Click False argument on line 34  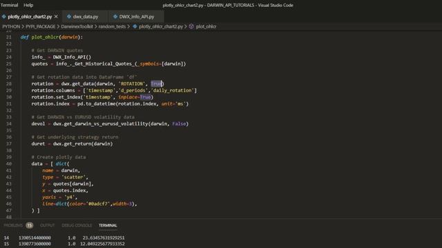pyautogui.click(x=179, y=124)
